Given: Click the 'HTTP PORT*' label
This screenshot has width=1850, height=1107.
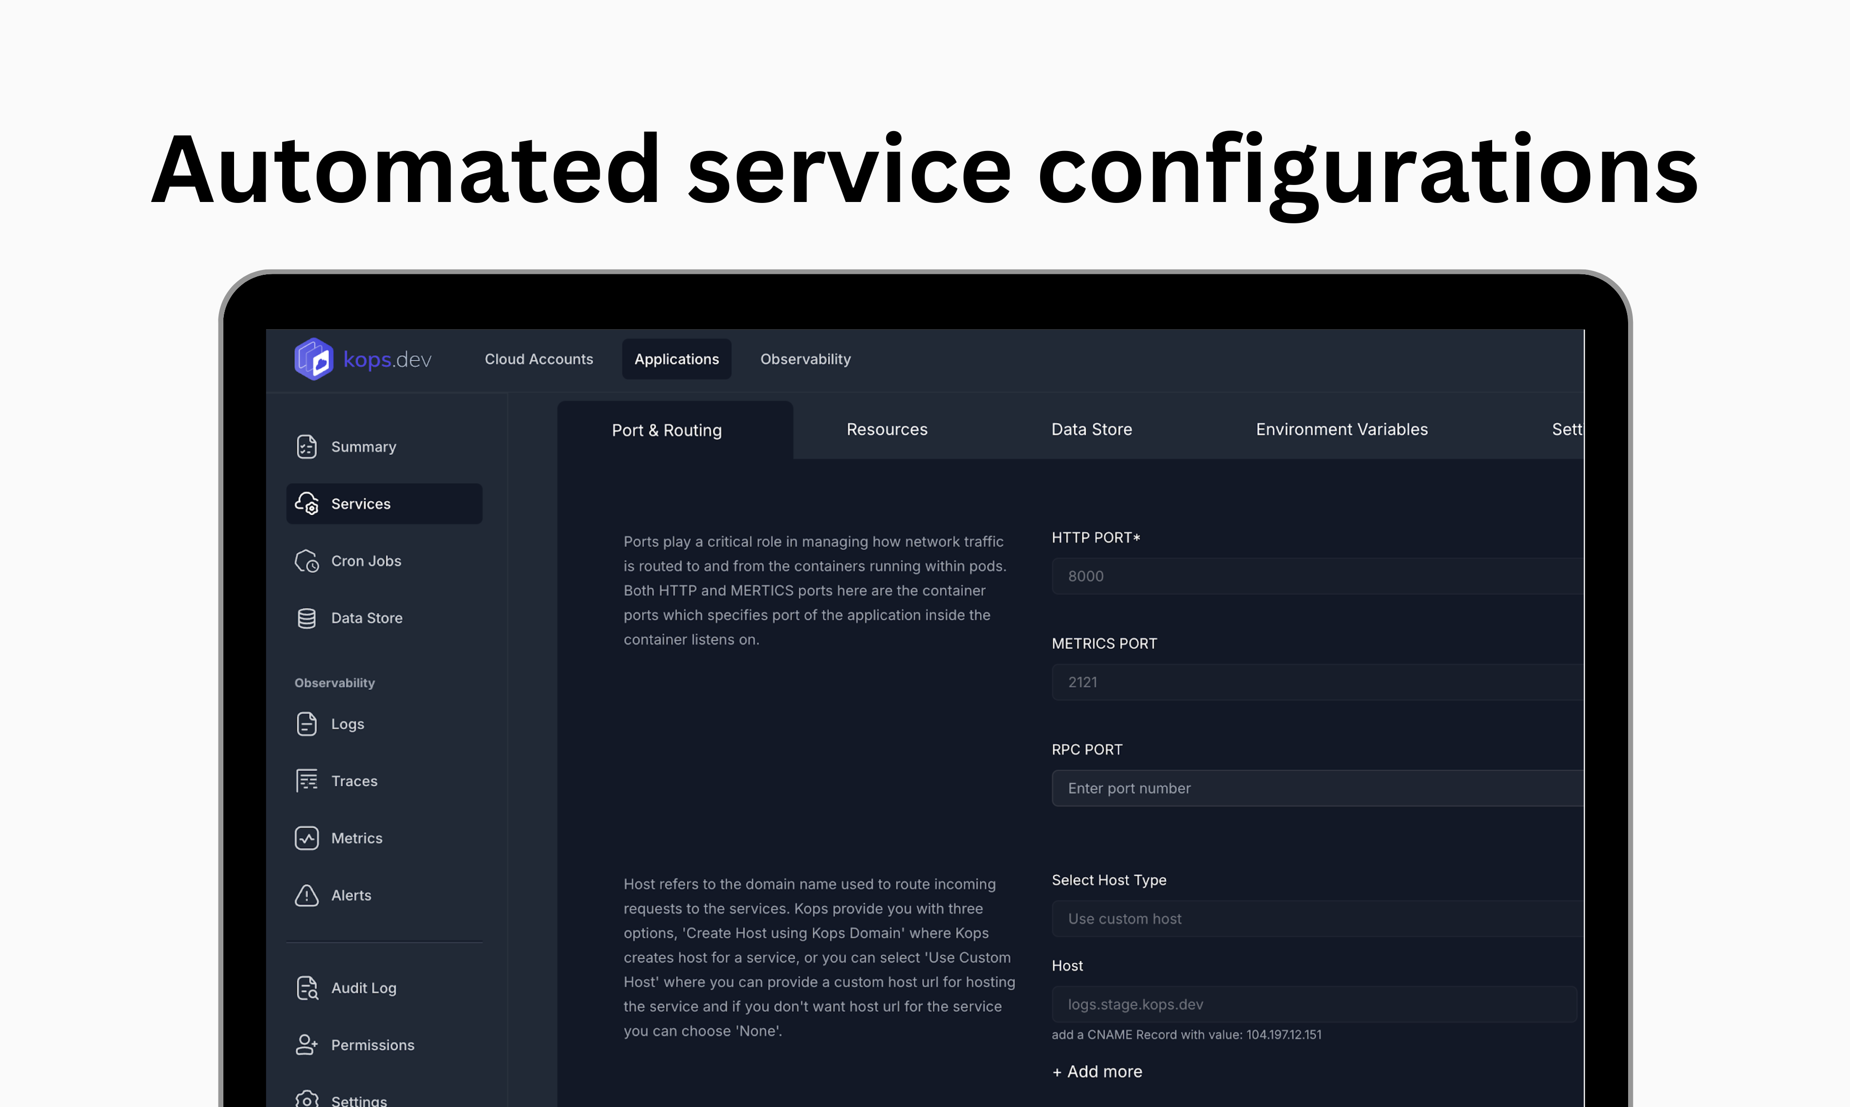Looking at the screenshot, I should pyautogui.click(x=1096, y=537).
